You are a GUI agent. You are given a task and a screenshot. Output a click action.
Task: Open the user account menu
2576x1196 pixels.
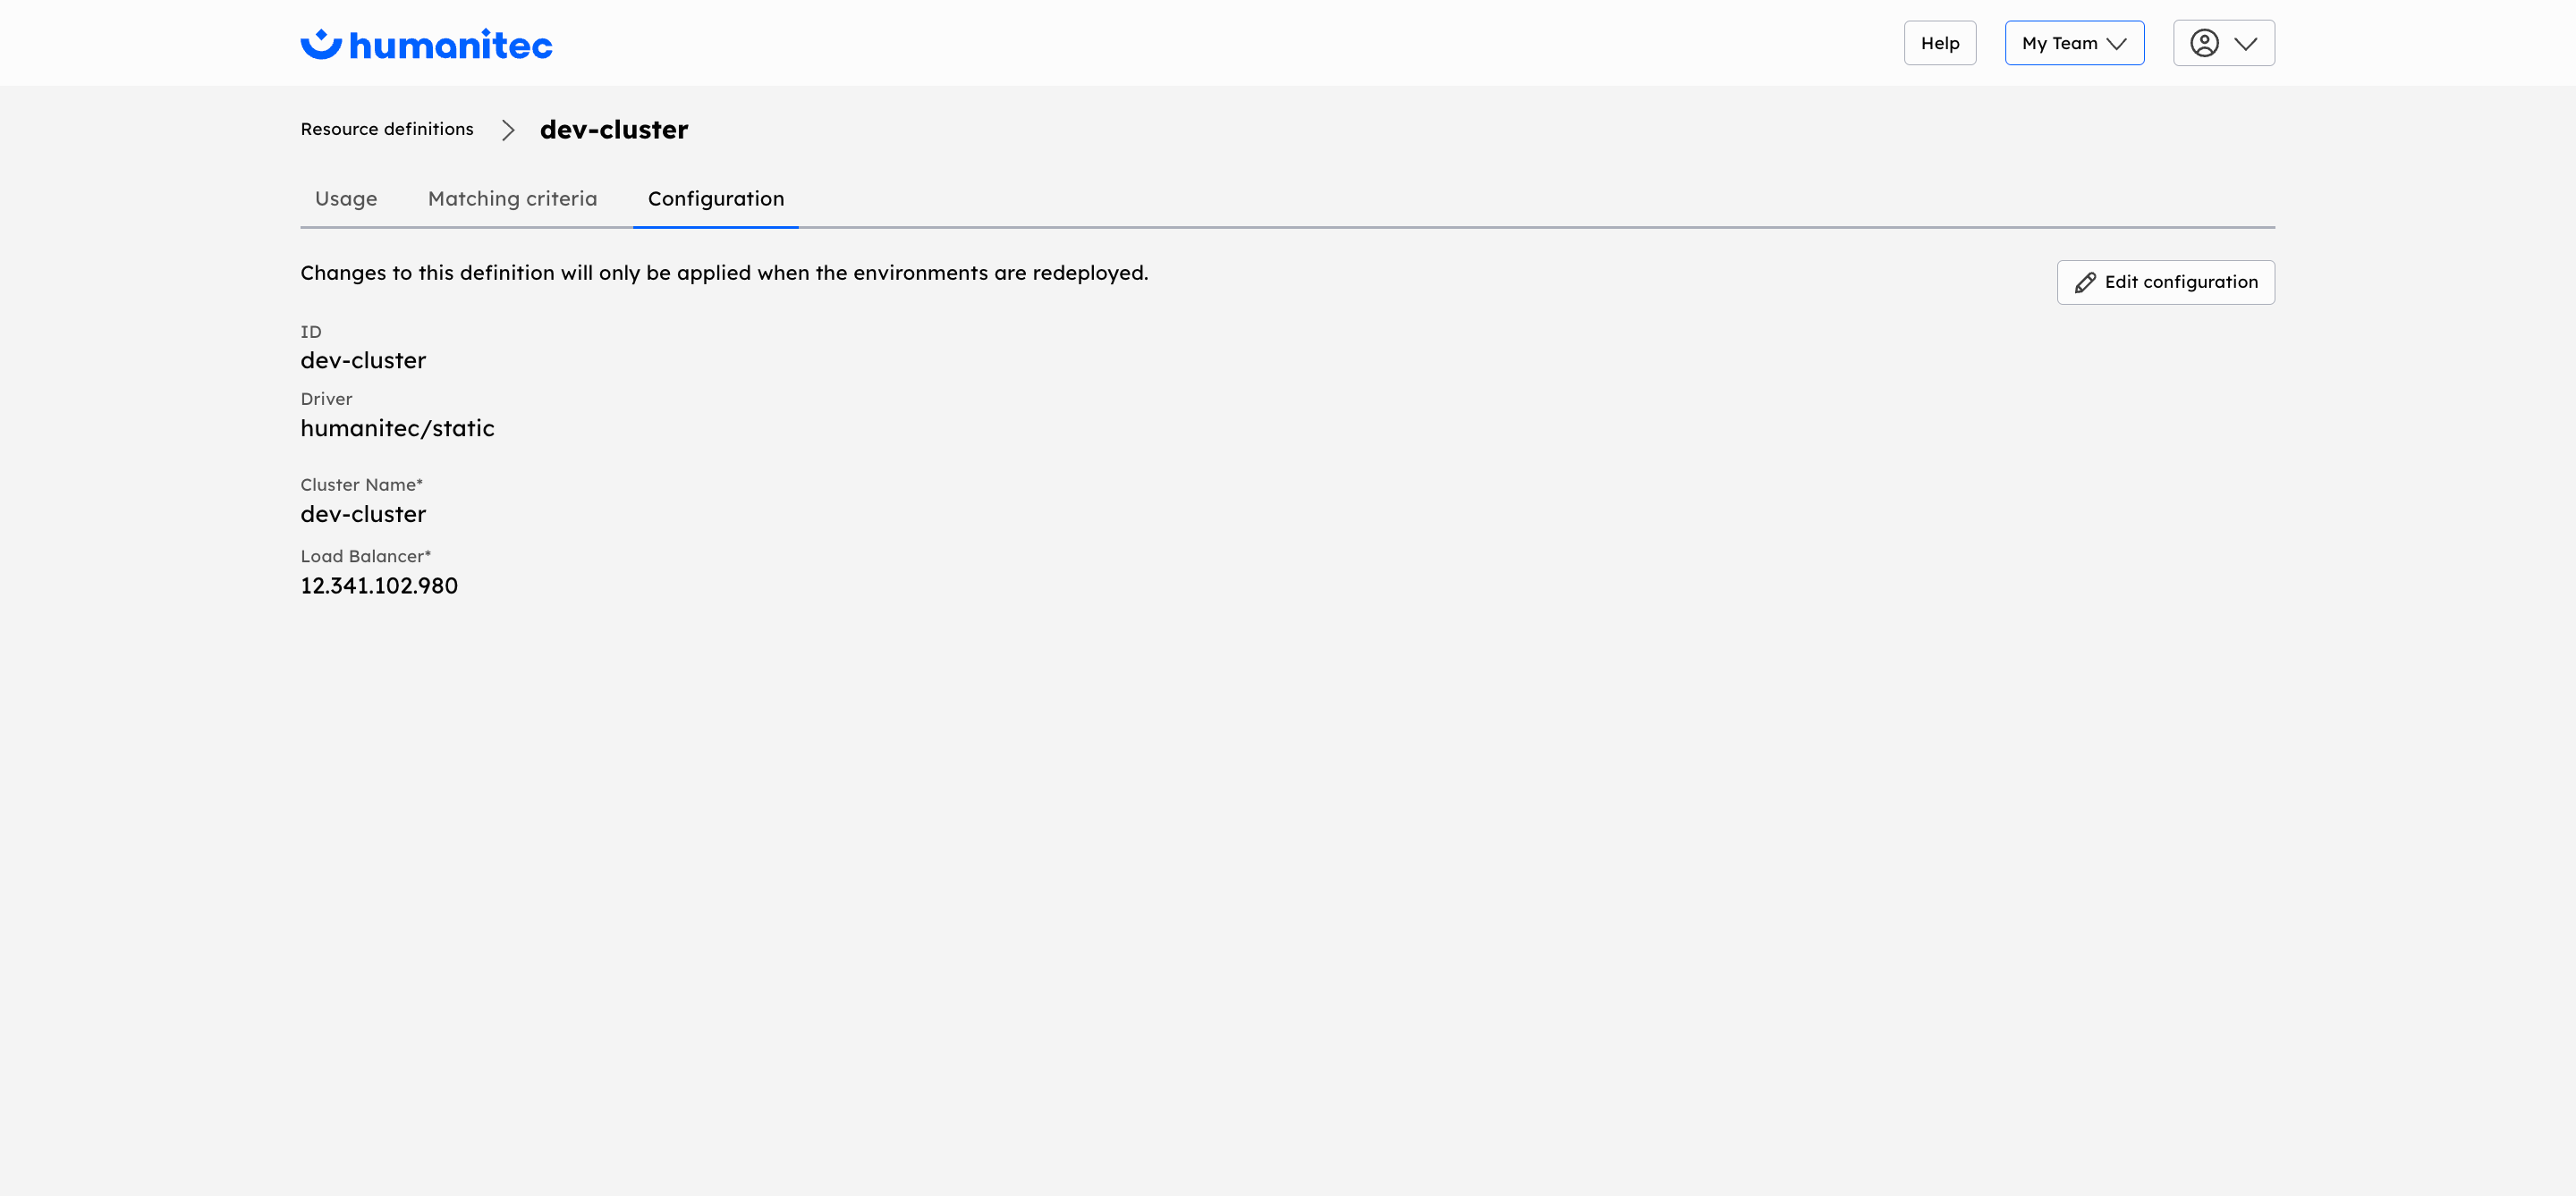pos(2223,43)
